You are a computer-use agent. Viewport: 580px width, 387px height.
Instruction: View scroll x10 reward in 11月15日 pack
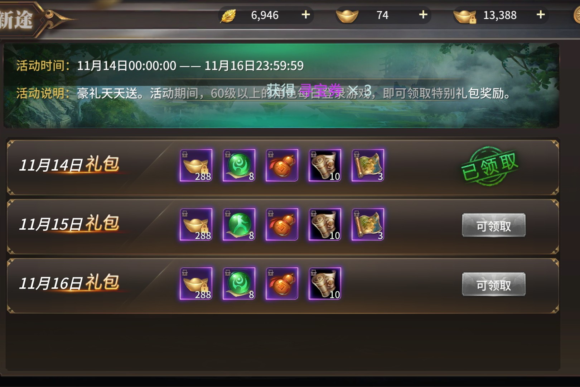click(325, 225)
